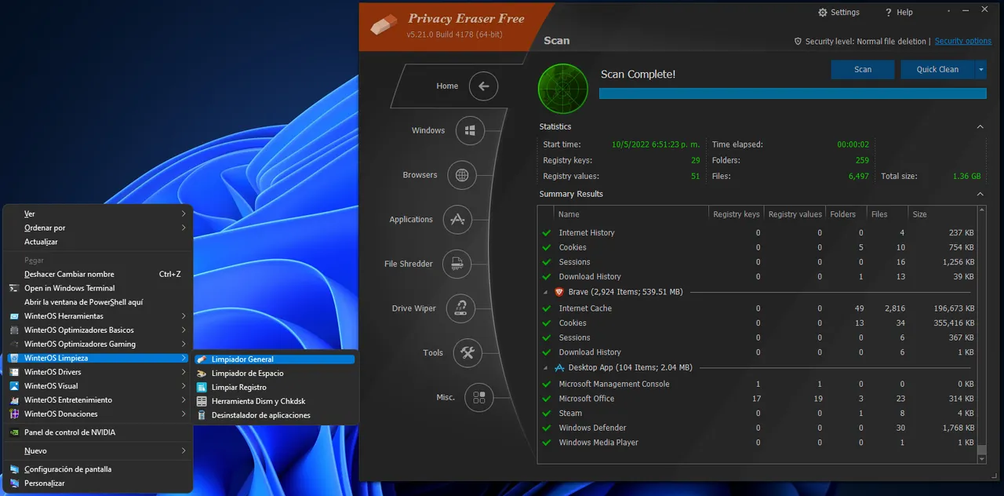The image size is (1004, 496).
Task: Uncheck the Internet Cache checkmark
Action: 546,308
